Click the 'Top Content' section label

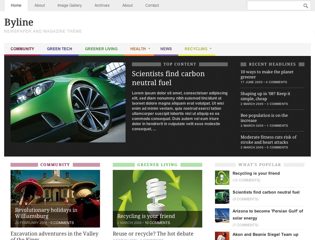[x=180, y=64]
